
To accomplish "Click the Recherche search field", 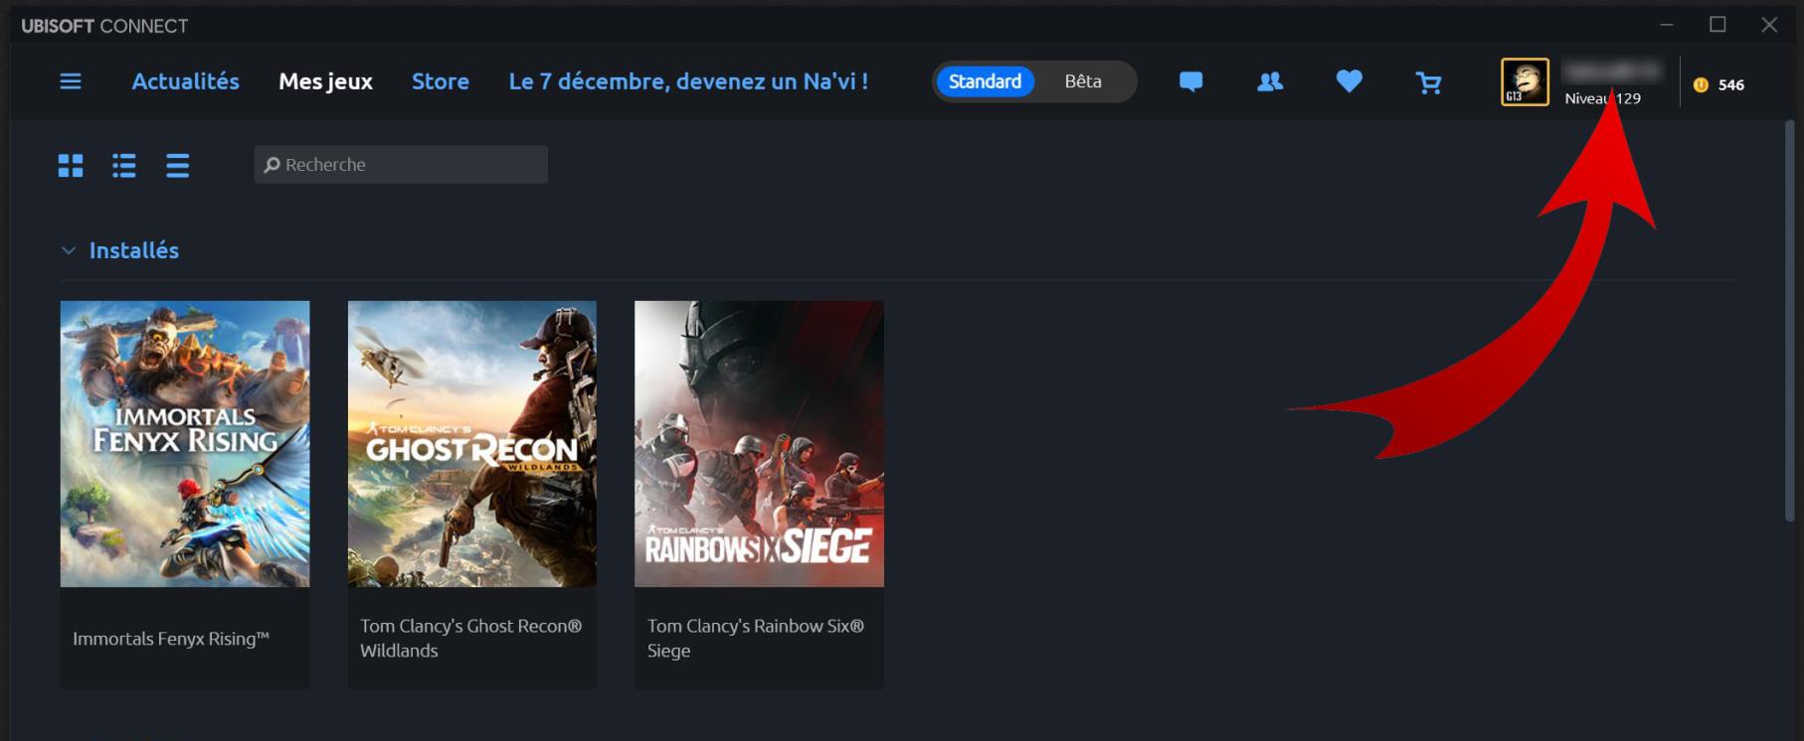I will [401, 165].
